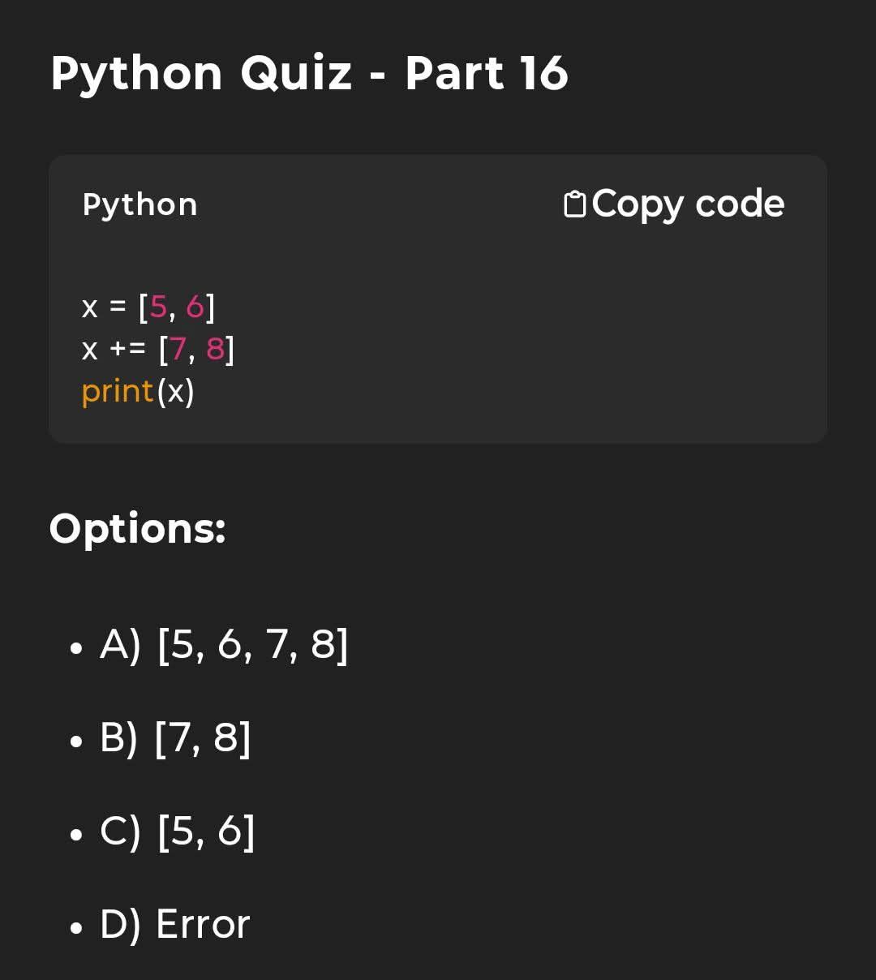Viewport: 876px width, 980px height.
Task: Click the number 16 in the title
Action: pos(543,73)
